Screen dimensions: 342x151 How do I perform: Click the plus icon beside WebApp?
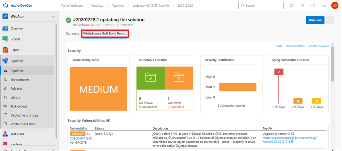pos(53,16)
